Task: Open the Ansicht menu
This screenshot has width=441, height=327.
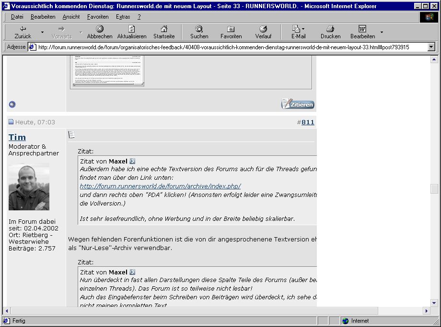Action: click(x=71, y=17)
